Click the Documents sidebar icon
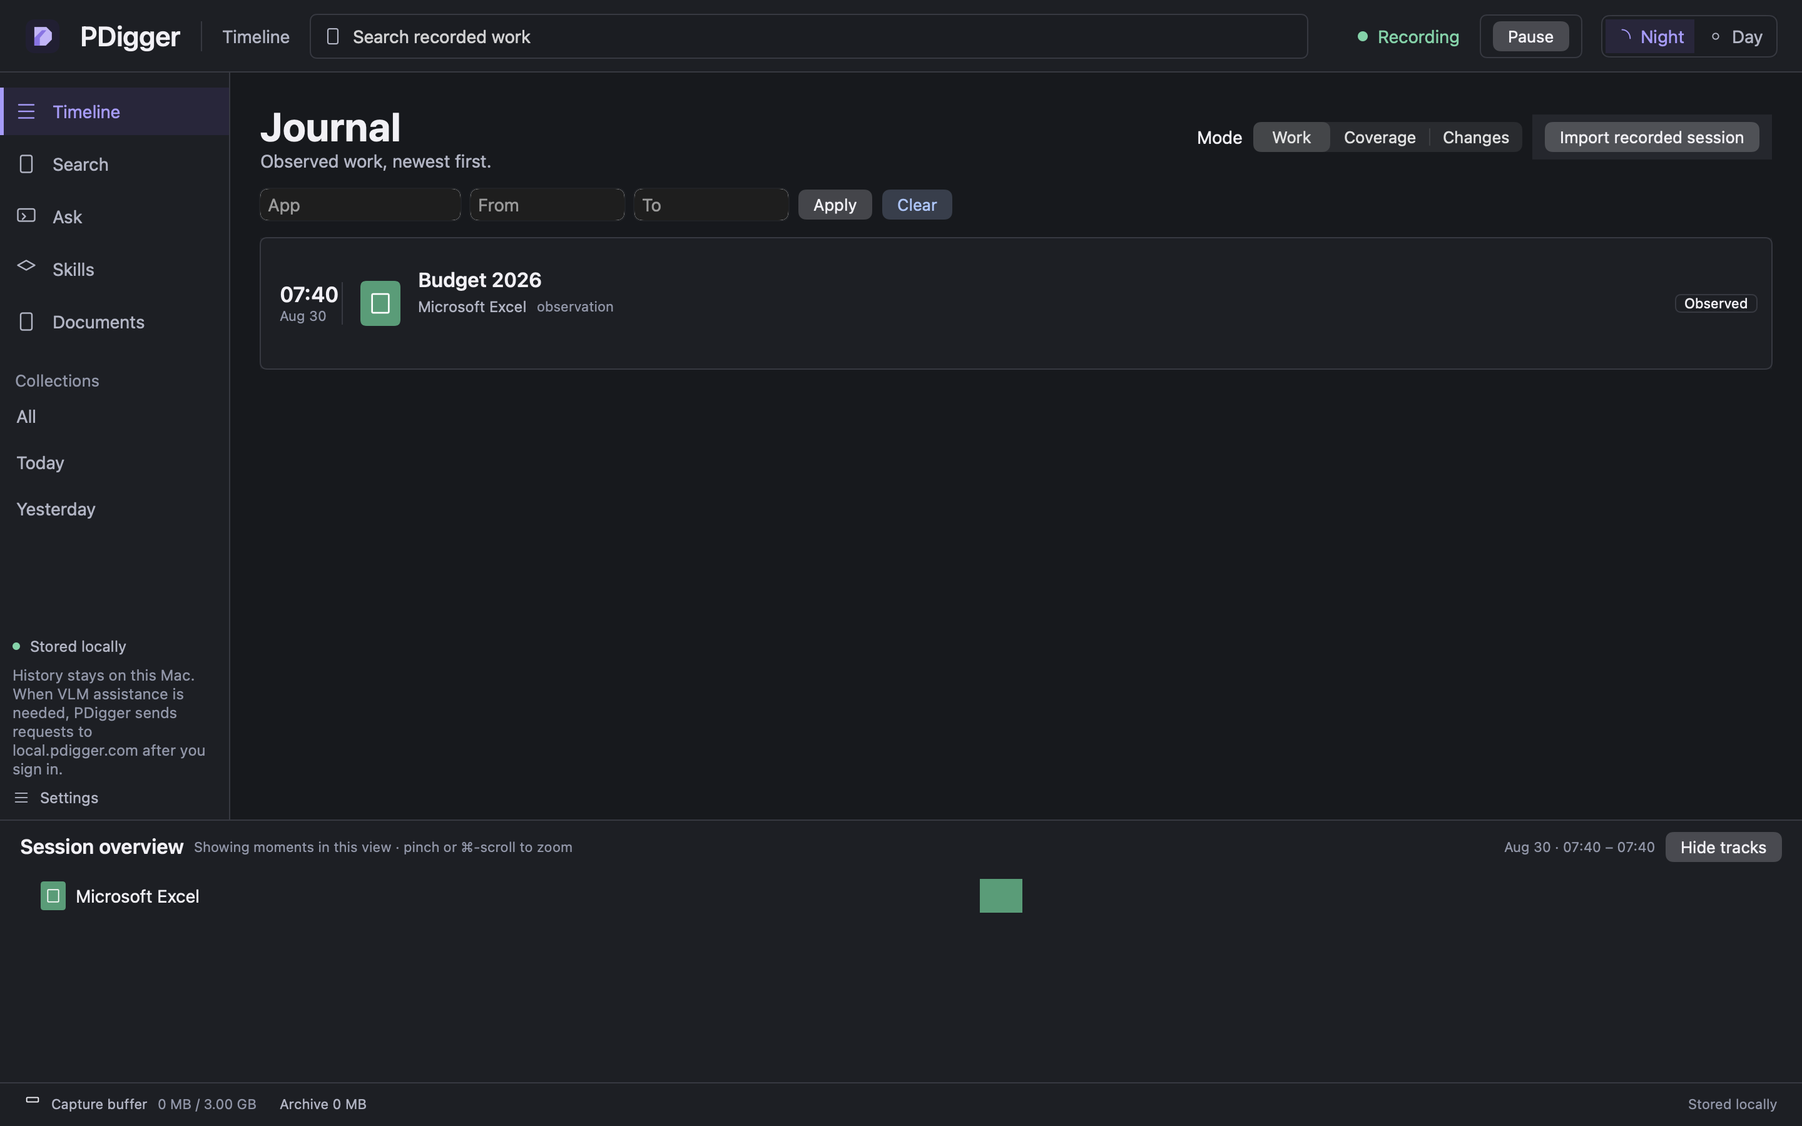The height and width of the screenshot is (1126, 1802). pos(26,322)
